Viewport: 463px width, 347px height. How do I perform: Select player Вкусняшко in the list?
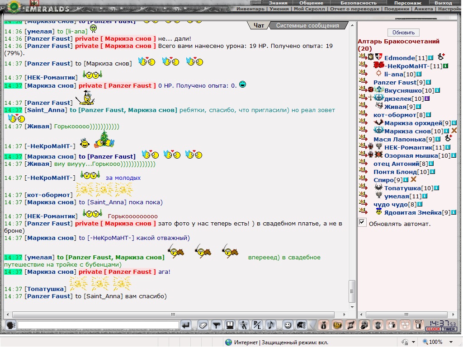403,90
